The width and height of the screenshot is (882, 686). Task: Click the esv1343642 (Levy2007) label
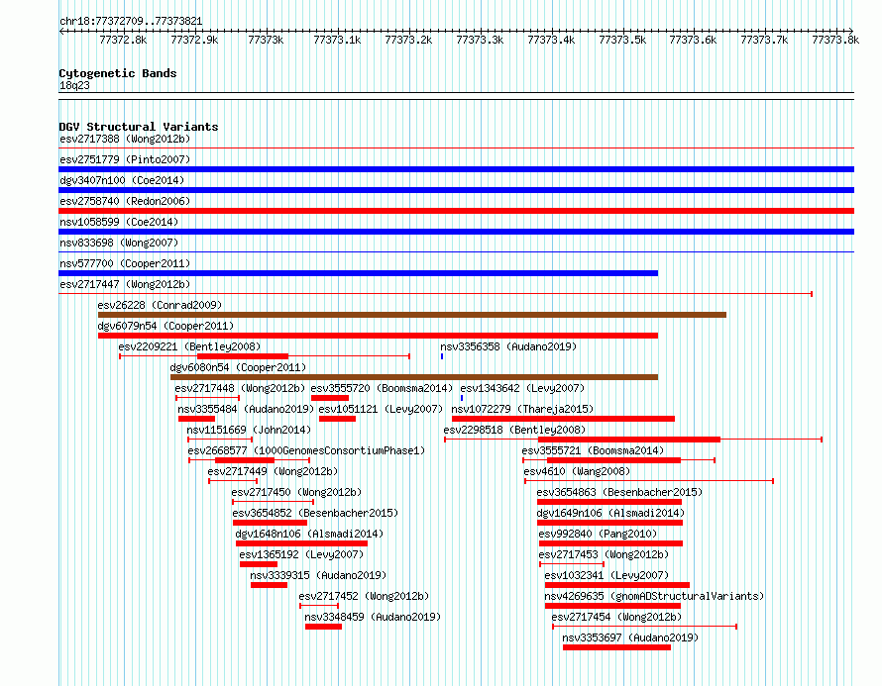(522, 388)
